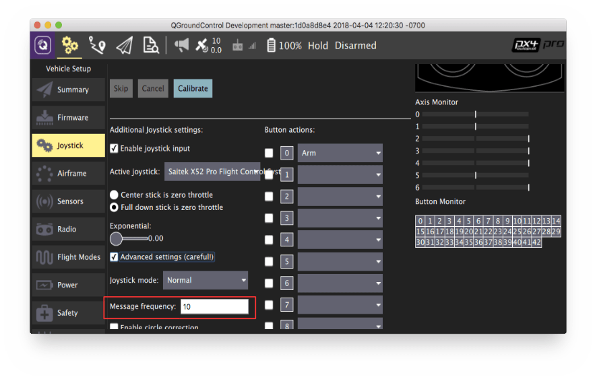Toggle Advanced settings (careful!) checkbox
The height and width of the screenshot is (381, 597).
pyautogui.click(x=115, y=257)
